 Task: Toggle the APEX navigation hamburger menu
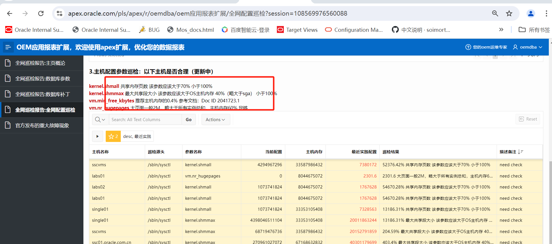coord(8,47)
